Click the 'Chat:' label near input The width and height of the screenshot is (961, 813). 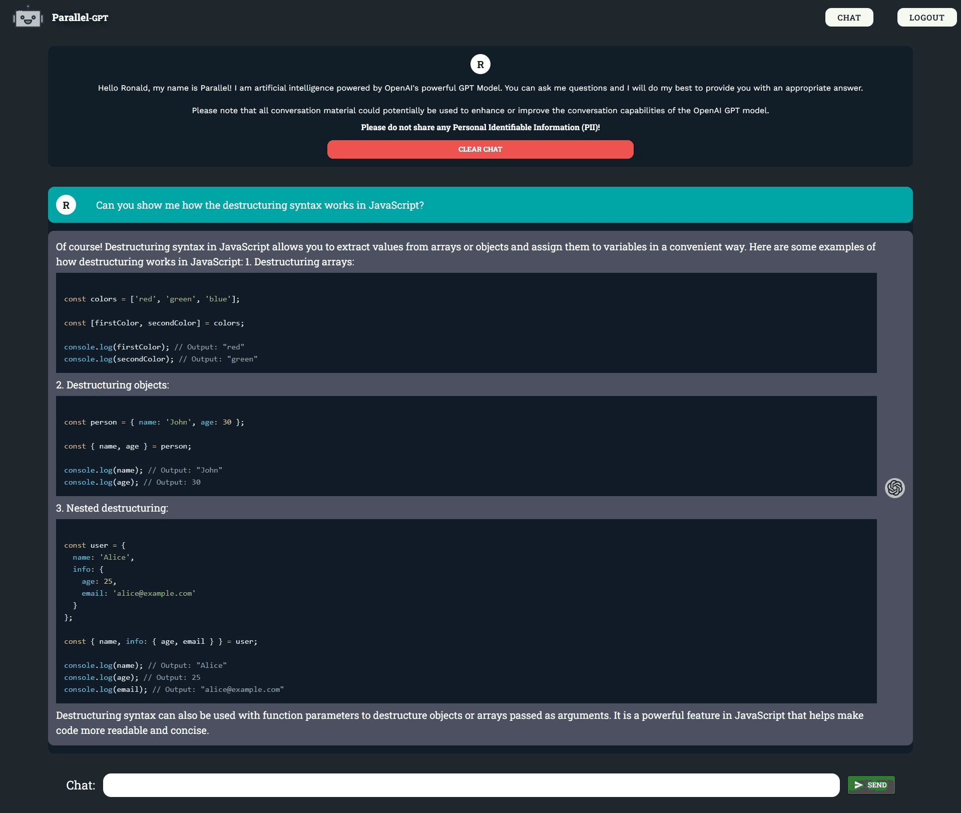[x=81, y=785]
